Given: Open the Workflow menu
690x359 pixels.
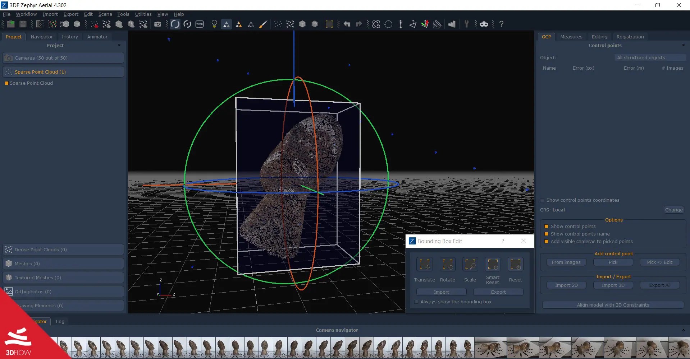Looking at the screenshot, I should [26, 14].
